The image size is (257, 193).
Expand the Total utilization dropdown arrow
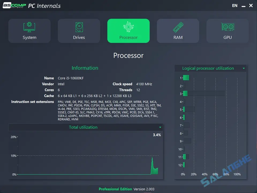click(160, 127)
